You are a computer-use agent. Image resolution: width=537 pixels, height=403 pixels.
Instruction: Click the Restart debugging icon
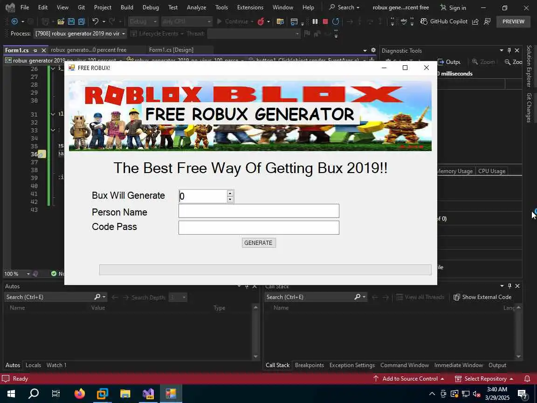pos(336,21)
